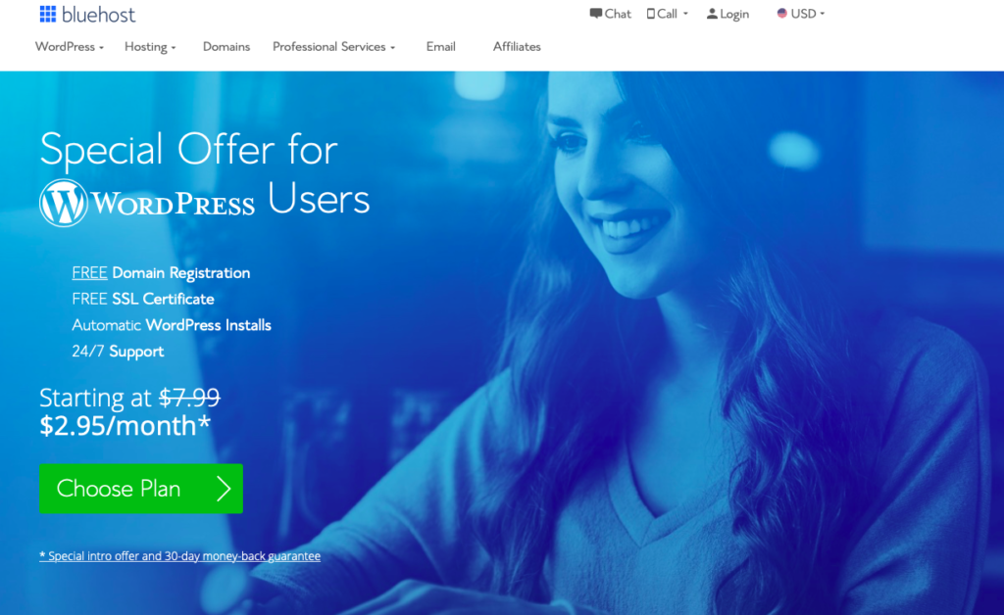
Task: Open the FREE domain registration link
Action: [89, 272]
